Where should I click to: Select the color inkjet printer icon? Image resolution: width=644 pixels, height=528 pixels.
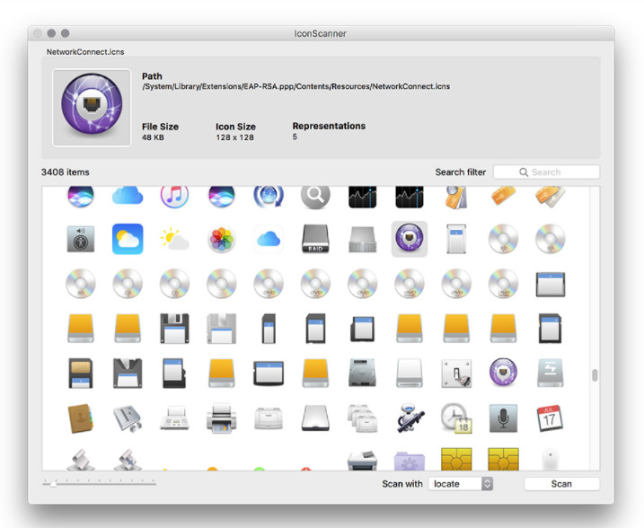pos(221,418)
